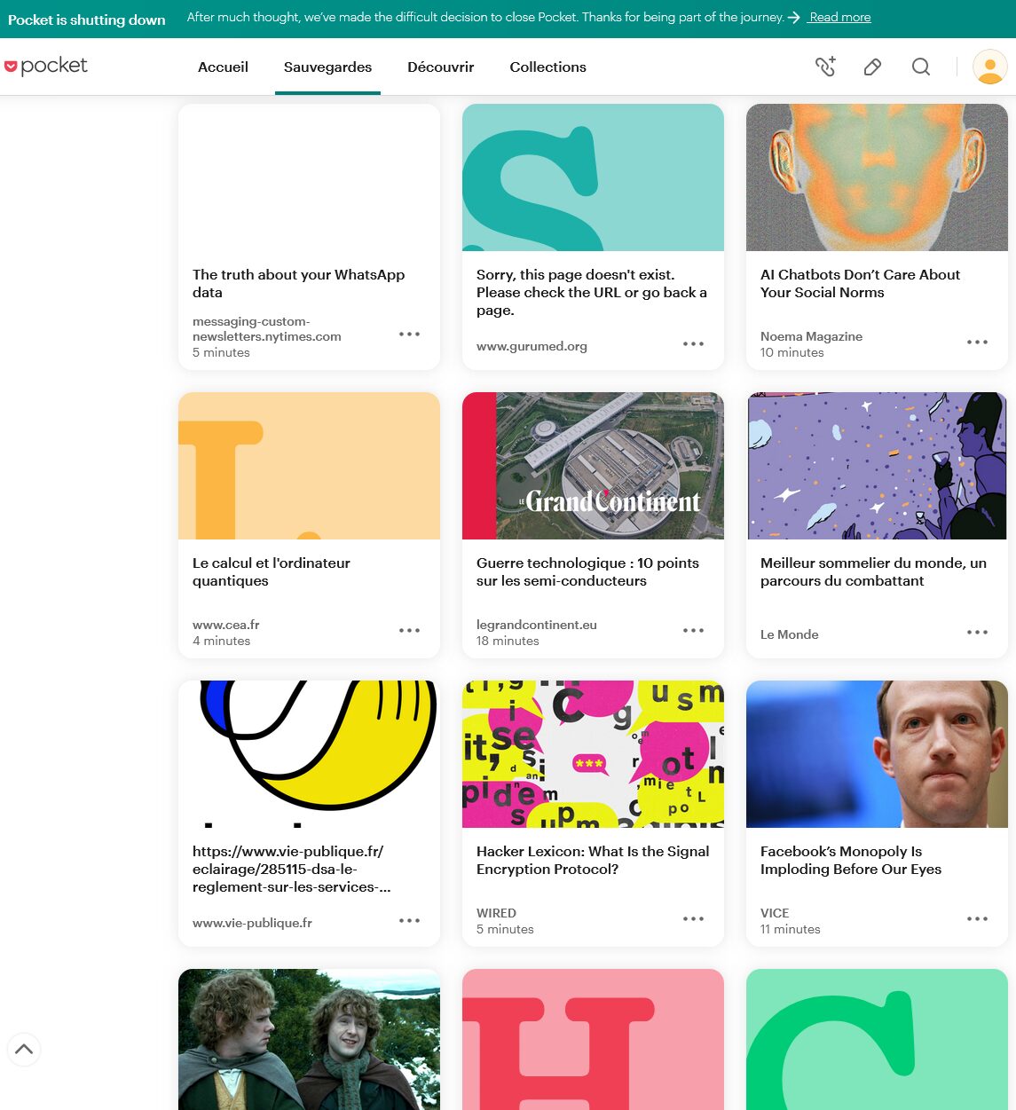Open the search magnifier icon
Viewport: 1016px width, 1110px height.
(921, 67)
